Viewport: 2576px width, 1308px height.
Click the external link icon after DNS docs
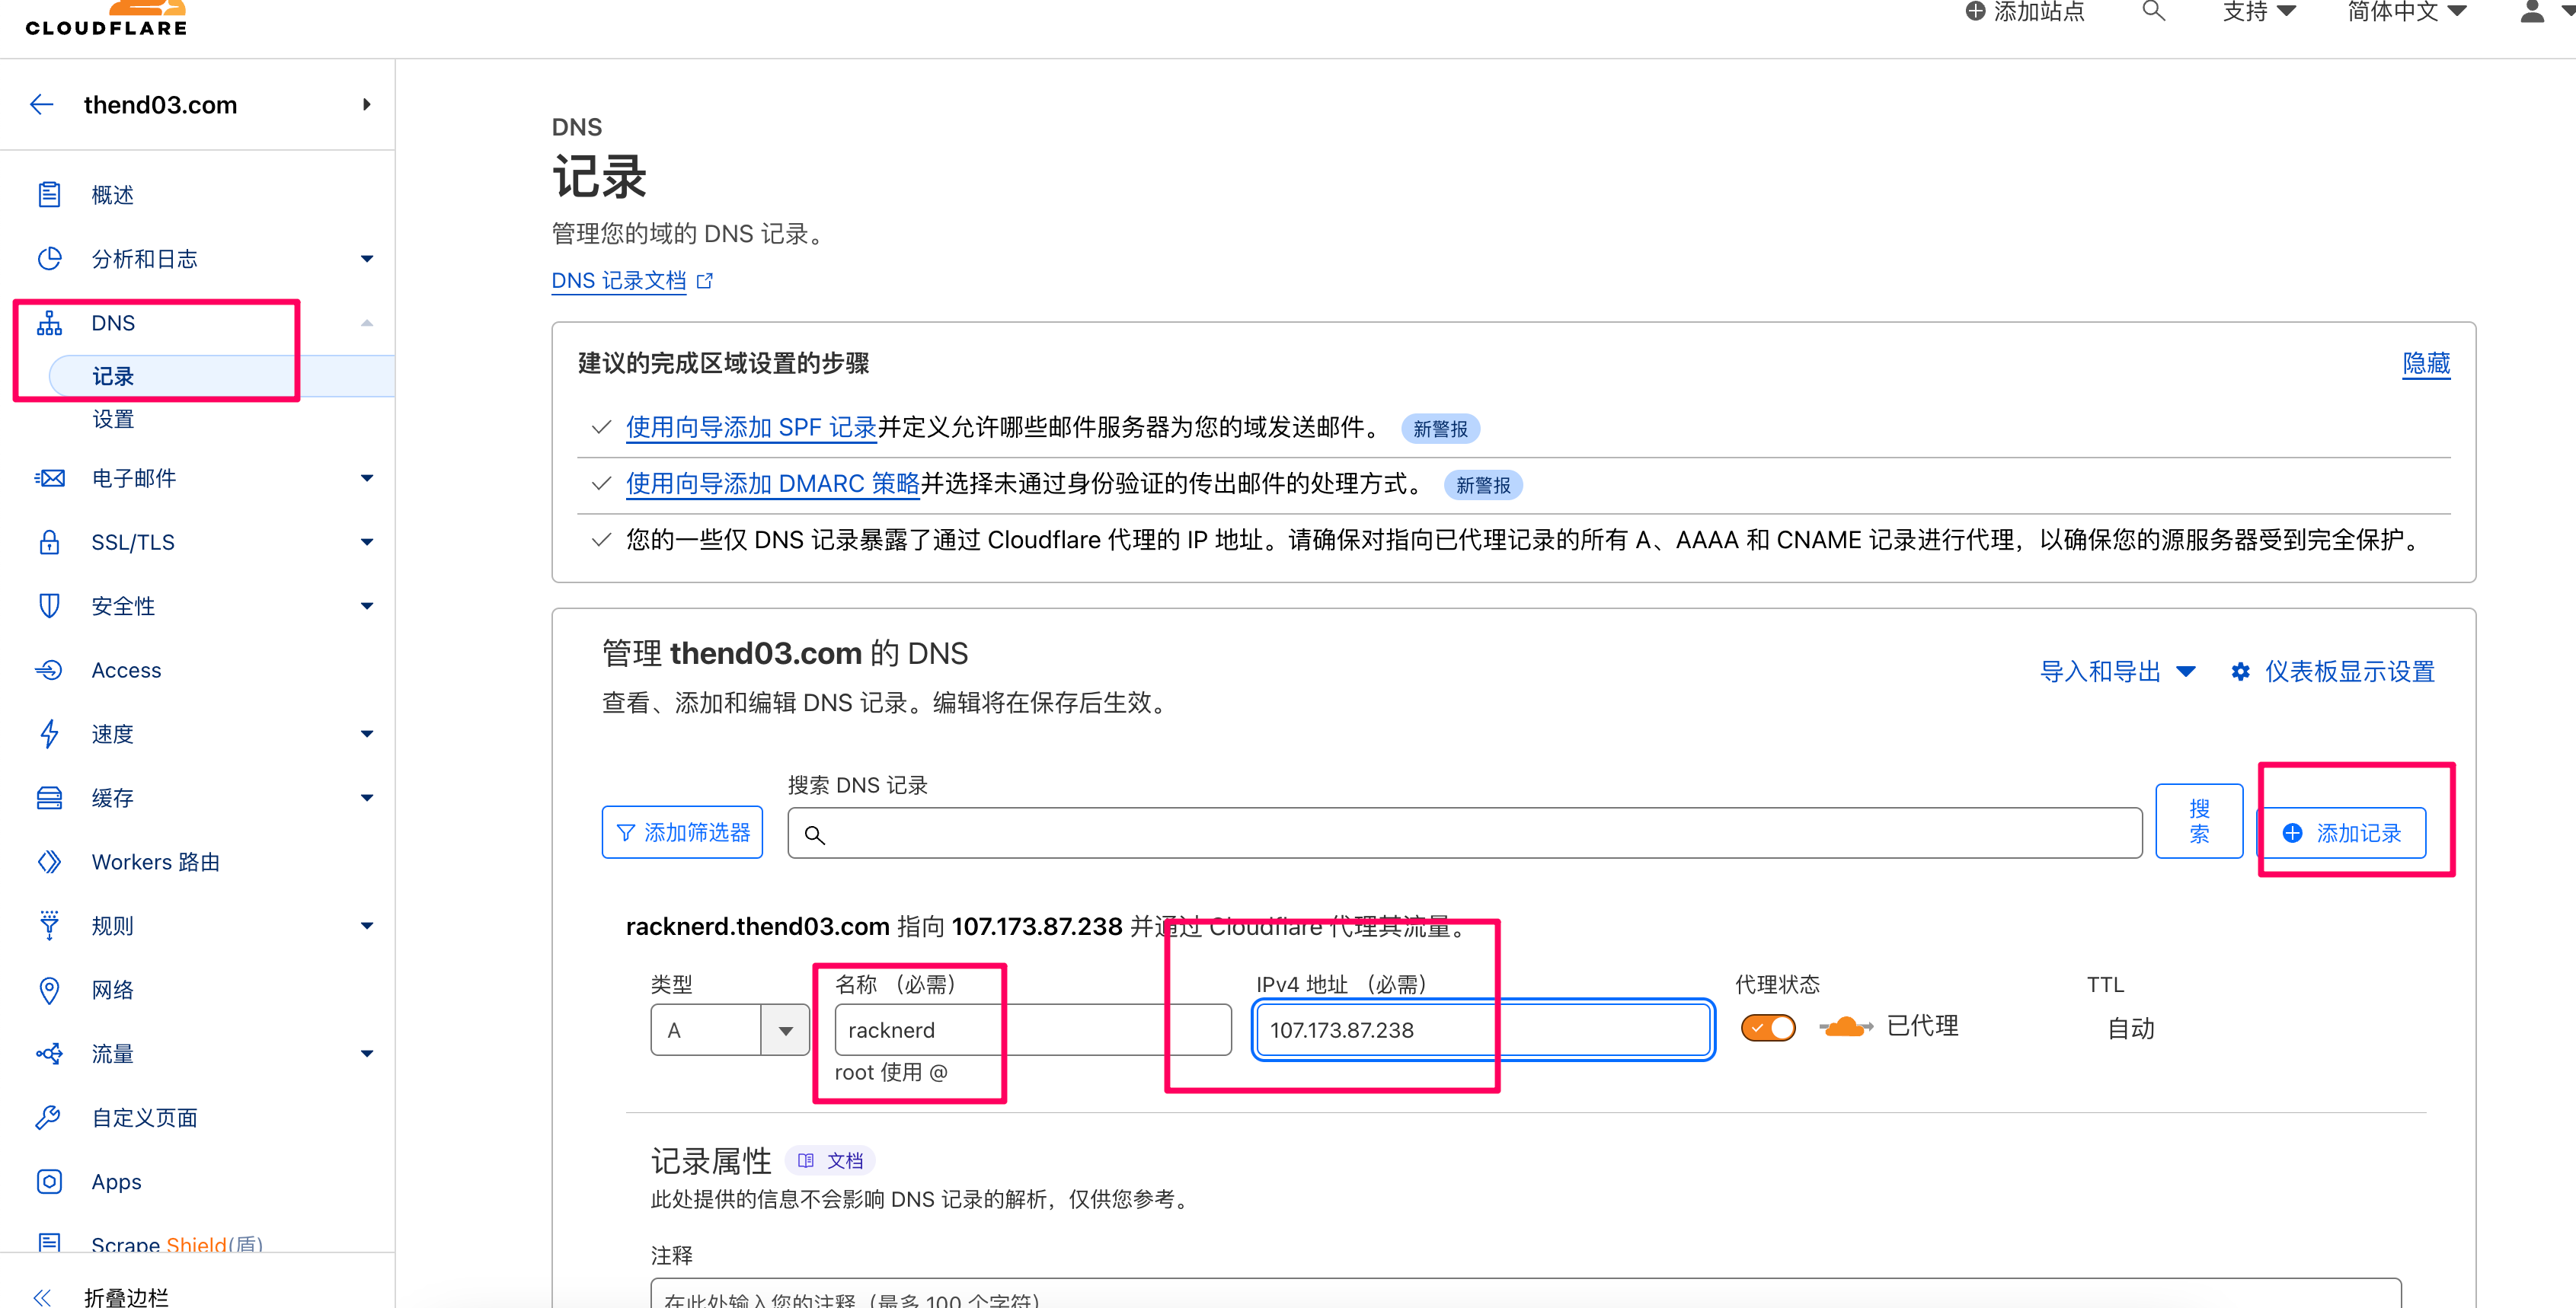[x=704, y=281]
